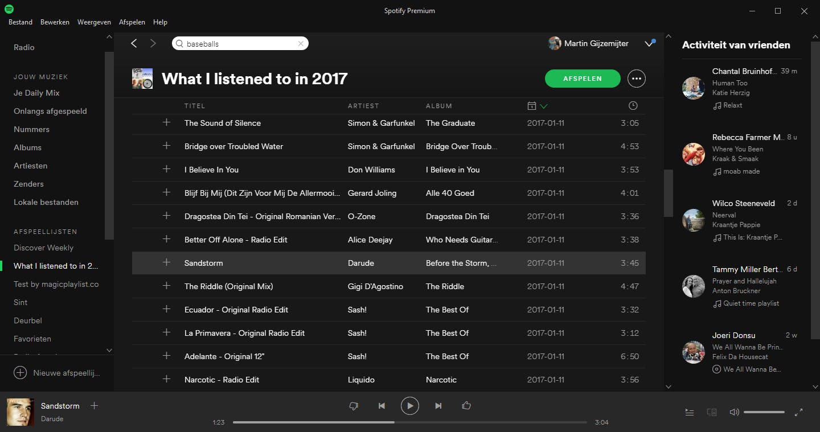
Task: Open the Bestand menu
Action: pyautogui.click(x=20, y=22)
